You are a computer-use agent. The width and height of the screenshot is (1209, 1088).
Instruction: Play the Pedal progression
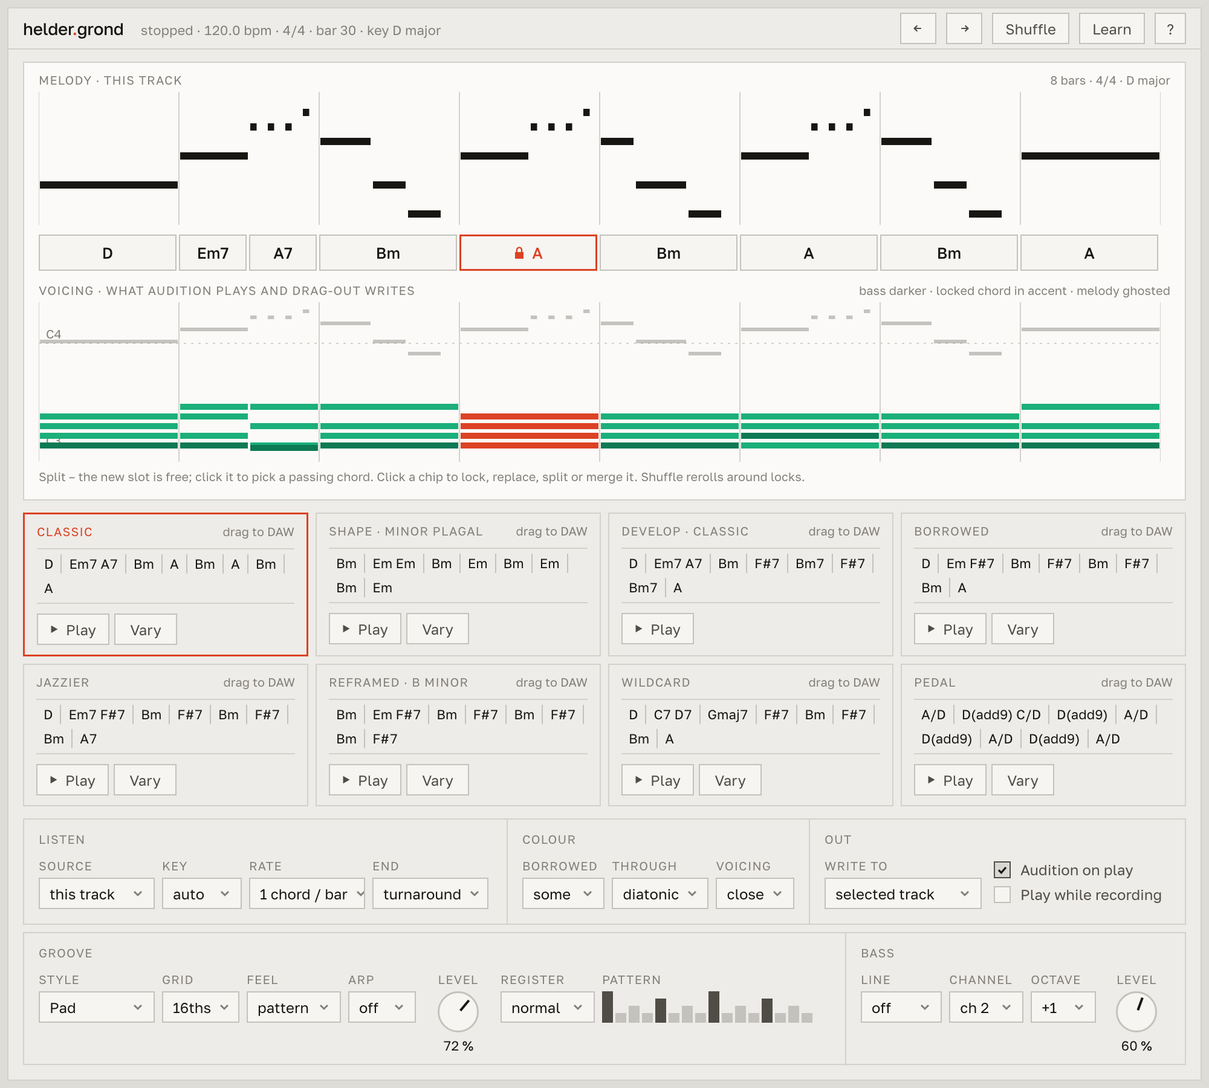tap(950, 780)
